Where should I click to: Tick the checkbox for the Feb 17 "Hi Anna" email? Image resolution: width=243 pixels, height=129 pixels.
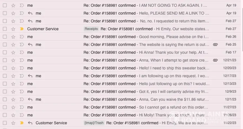(5, 52)
